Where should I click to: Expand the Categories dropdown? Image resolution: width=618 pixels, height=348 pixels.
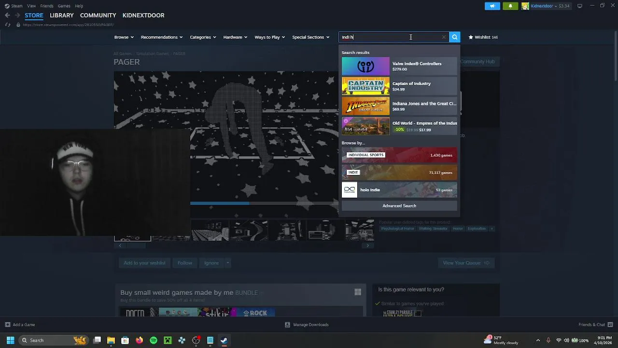click(x=203, y=37)
